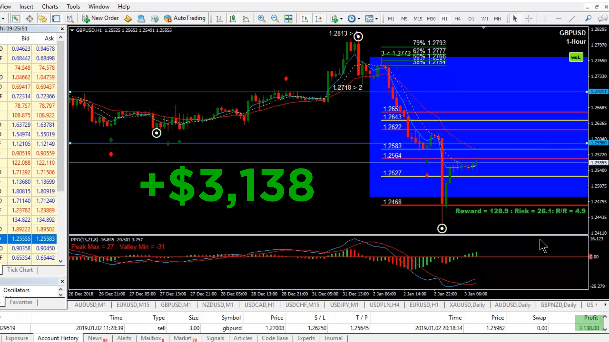Tile chart windows with grid icon

tap(288, 19)
